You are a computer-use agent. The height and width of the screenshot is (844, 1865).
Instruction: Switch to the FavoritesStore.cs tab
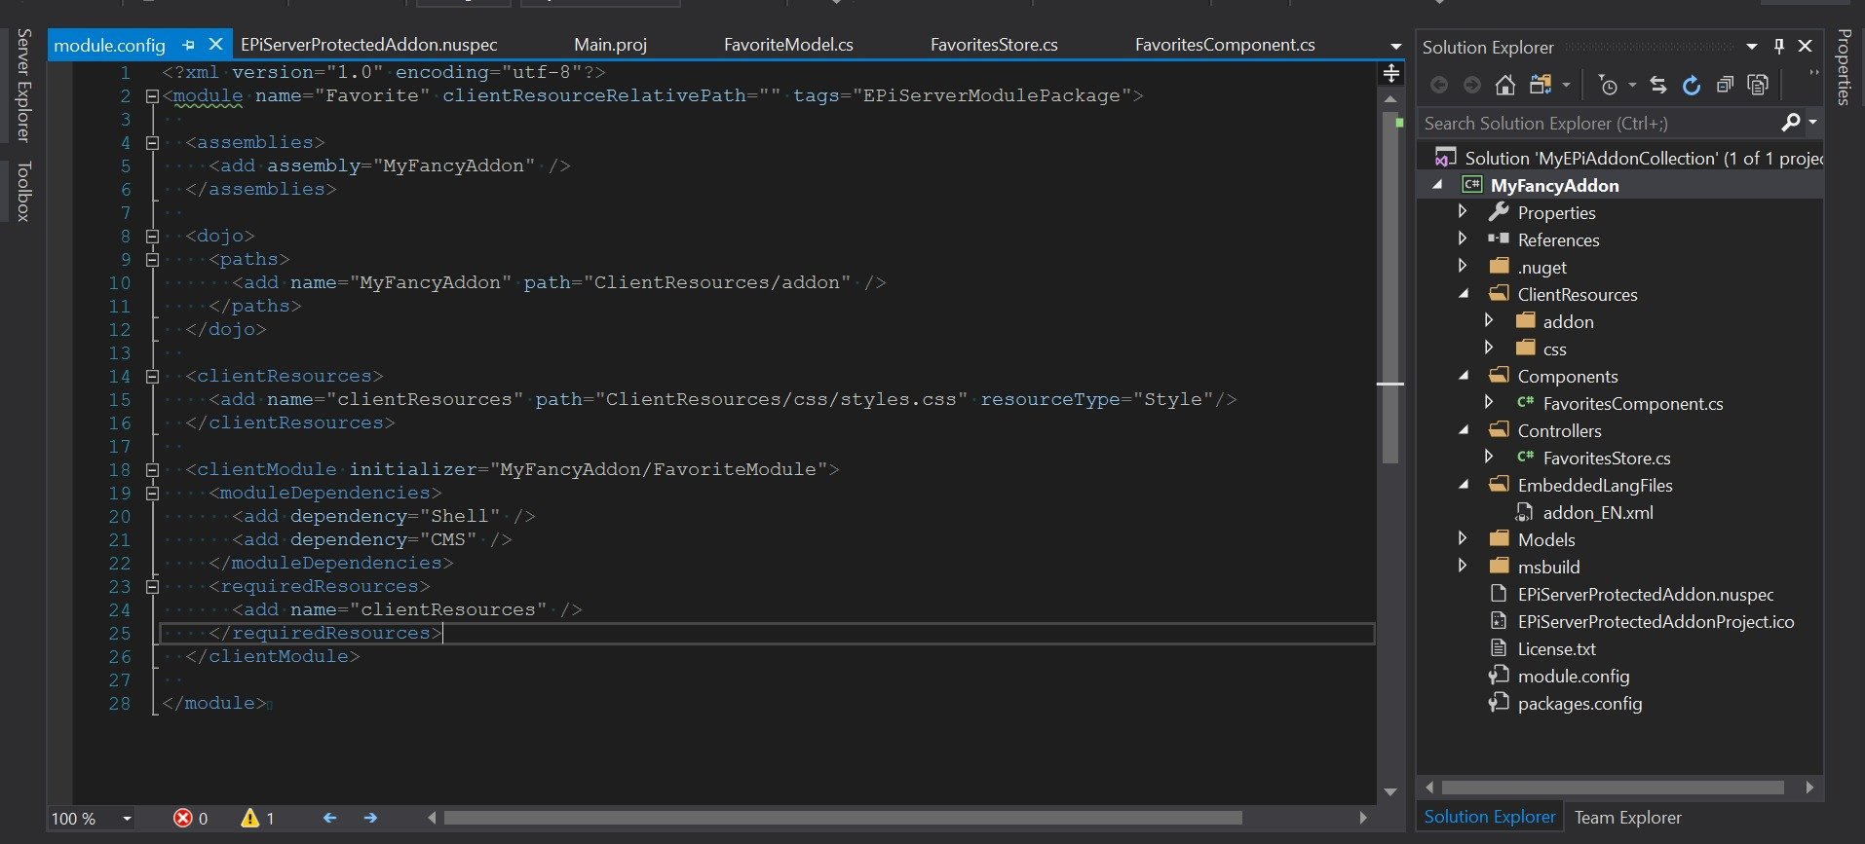pyautogui.click(x=993, y=45)
